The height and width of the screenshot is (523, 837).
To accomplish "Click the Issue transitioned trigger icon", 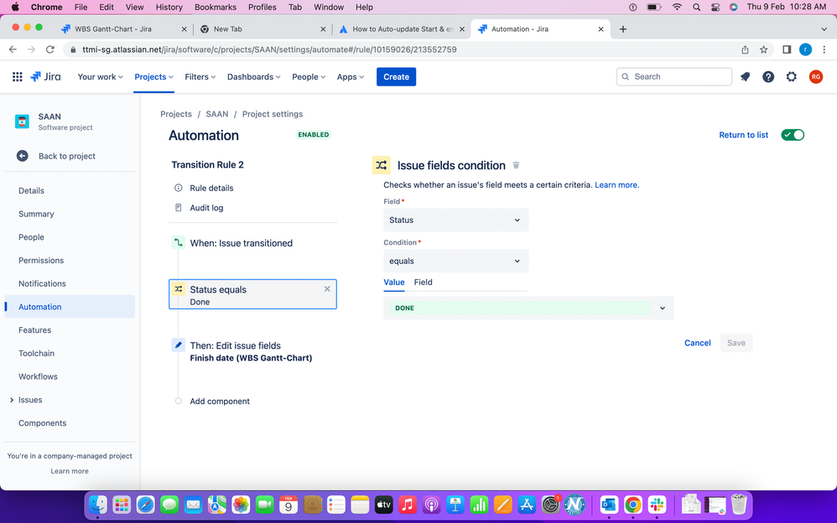I will [x=179, y=243].
